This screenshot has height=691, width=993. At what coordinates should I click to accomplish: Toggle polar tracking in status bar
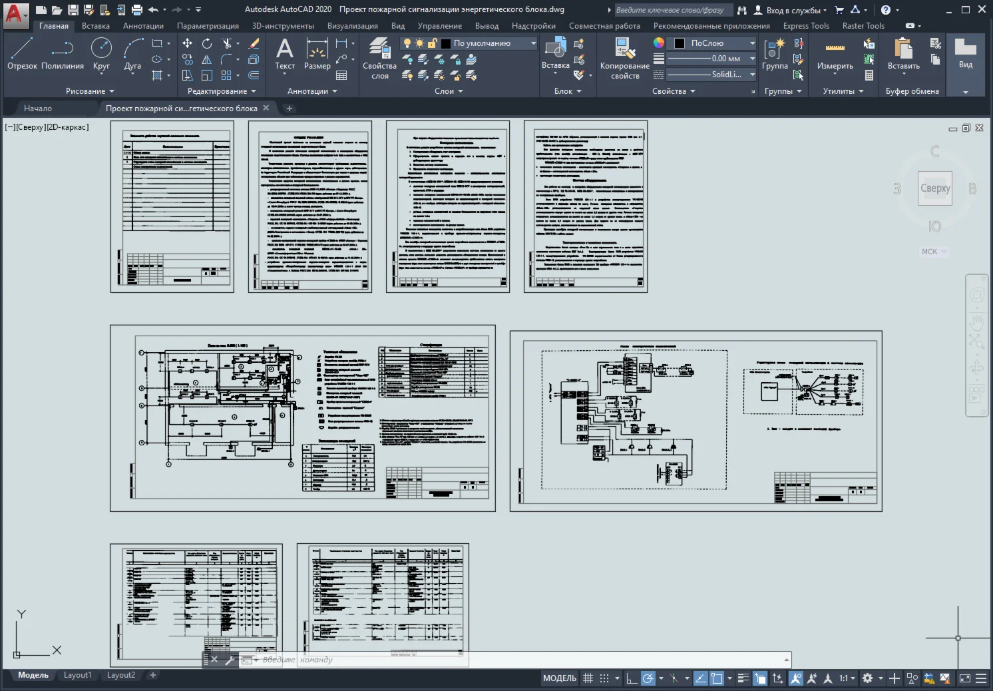(x=648, y=678)
